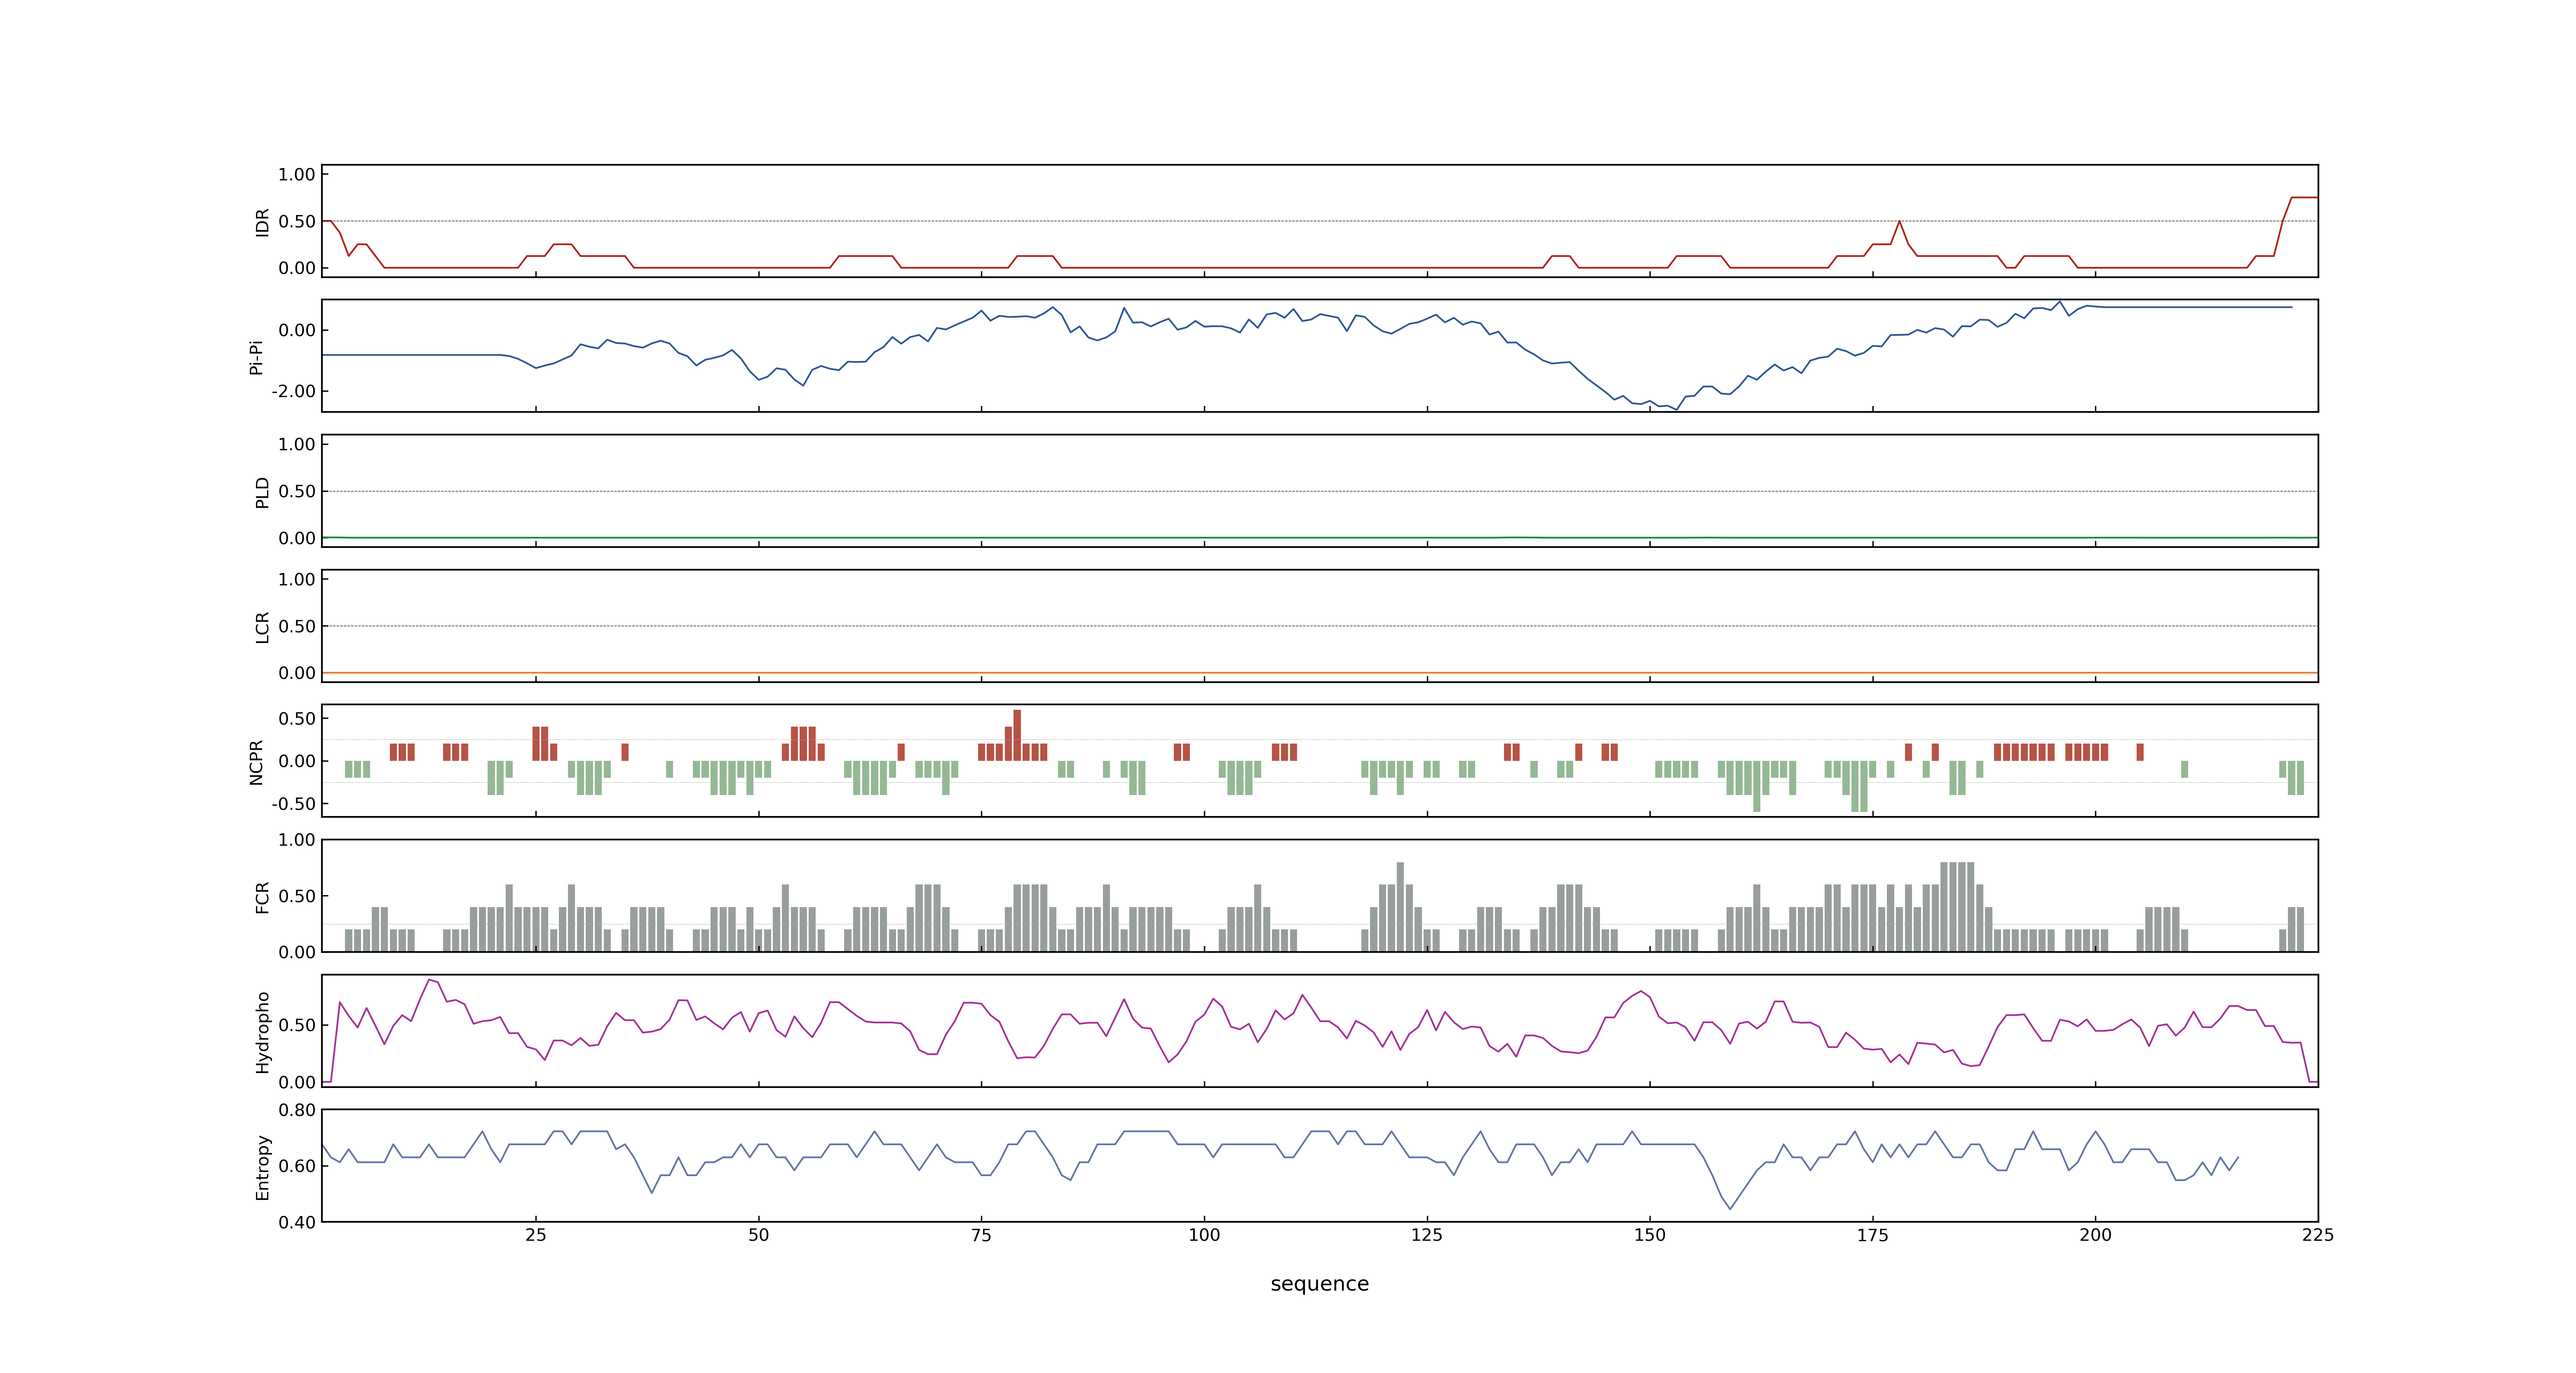2576x1373 pixels.
Task: Click the 1.00 tick on FCR axis
Action: click(x=297, y=840)
